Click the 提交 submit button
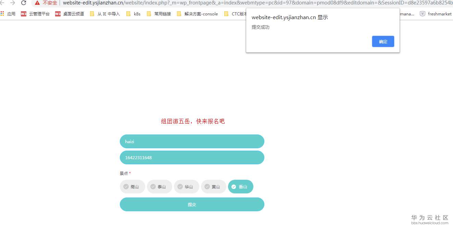 click(192, 204)
